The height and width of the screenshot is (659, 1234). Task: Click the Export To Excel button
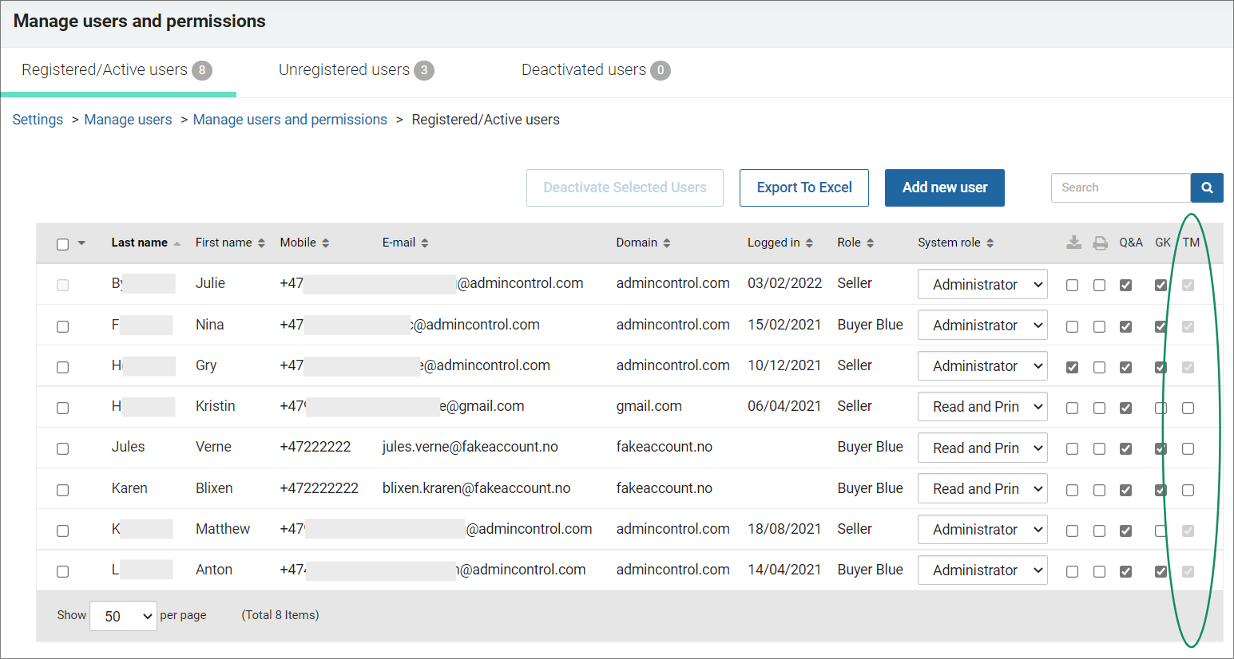[804, 187]
